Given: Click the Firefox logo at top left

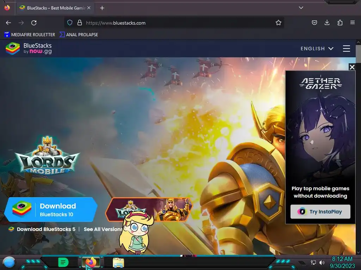Looking at the screenshot, I should pos(7,8).
